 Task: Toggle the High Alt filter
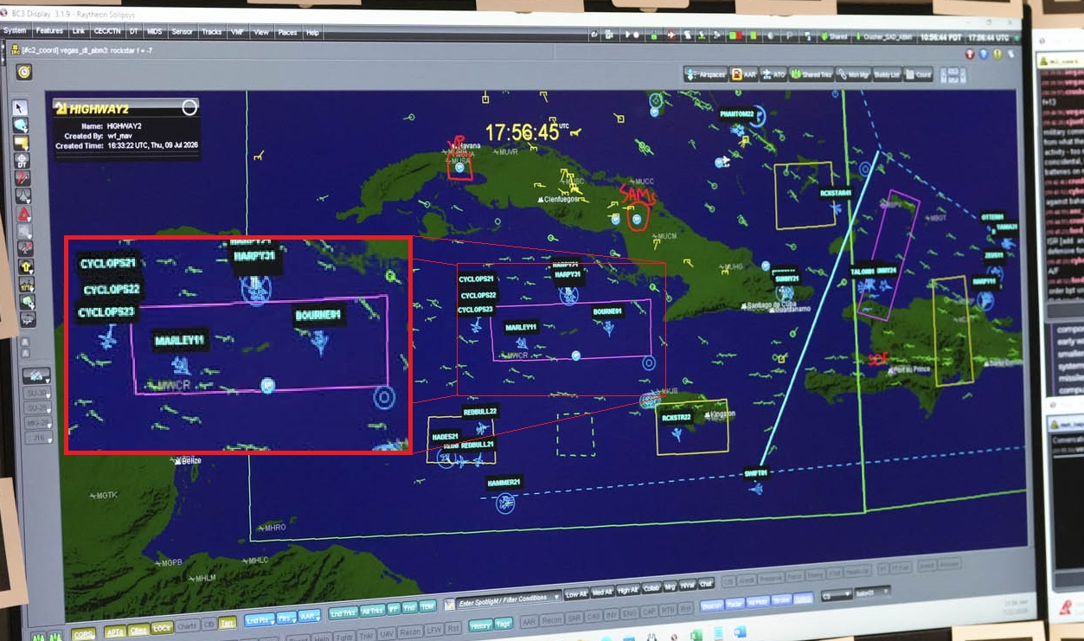click(x=629, y=590)
